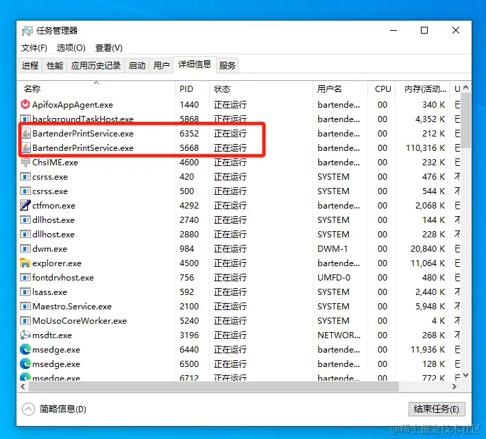Screen dimensions: 486x439
Task: Open the 选项(O) menu
Action: pyautogui.click(x=71, y=48)
